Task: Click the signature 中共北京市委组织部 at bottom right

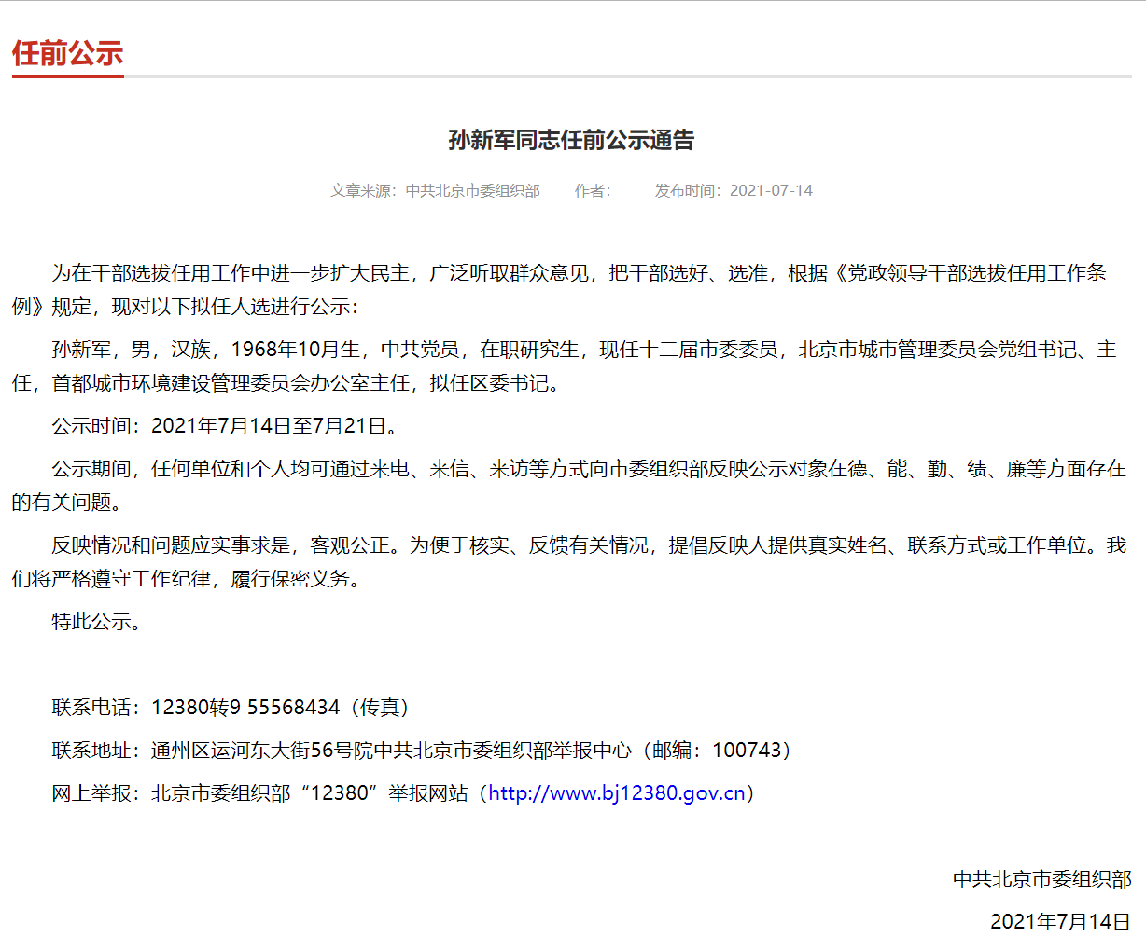Action: (1042, 878)
